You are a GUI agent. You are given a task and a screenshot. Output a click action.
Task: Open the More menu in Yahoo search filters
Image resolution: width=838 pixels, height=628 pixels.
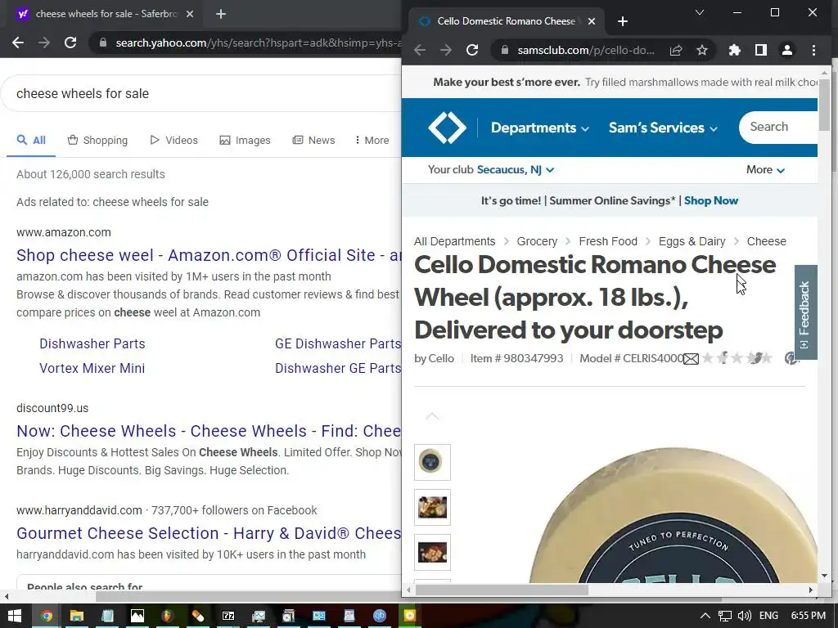pos(372,141)
